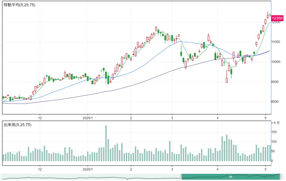The height and width of the screenshot is (181, 286).
Task: Click the late February peak candlestick
Action: point(156,29)
